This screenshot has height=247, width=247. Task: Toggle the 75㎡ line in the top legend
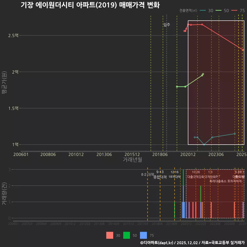click(x=242, y=11)
